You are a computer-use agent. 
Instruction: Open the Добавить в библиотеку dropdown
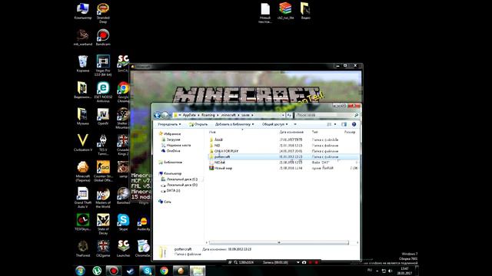pyautogui.click(x=234, y=124)
